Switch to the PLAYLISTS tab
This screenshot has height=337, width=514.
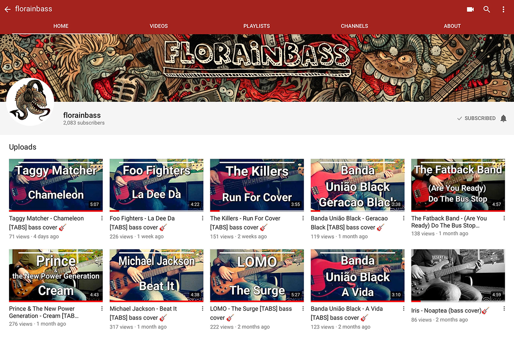[x=257, y=26]
